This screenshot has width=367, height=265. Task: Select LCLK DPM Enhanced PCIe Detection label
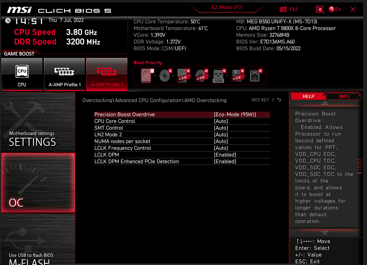(136, 161)
